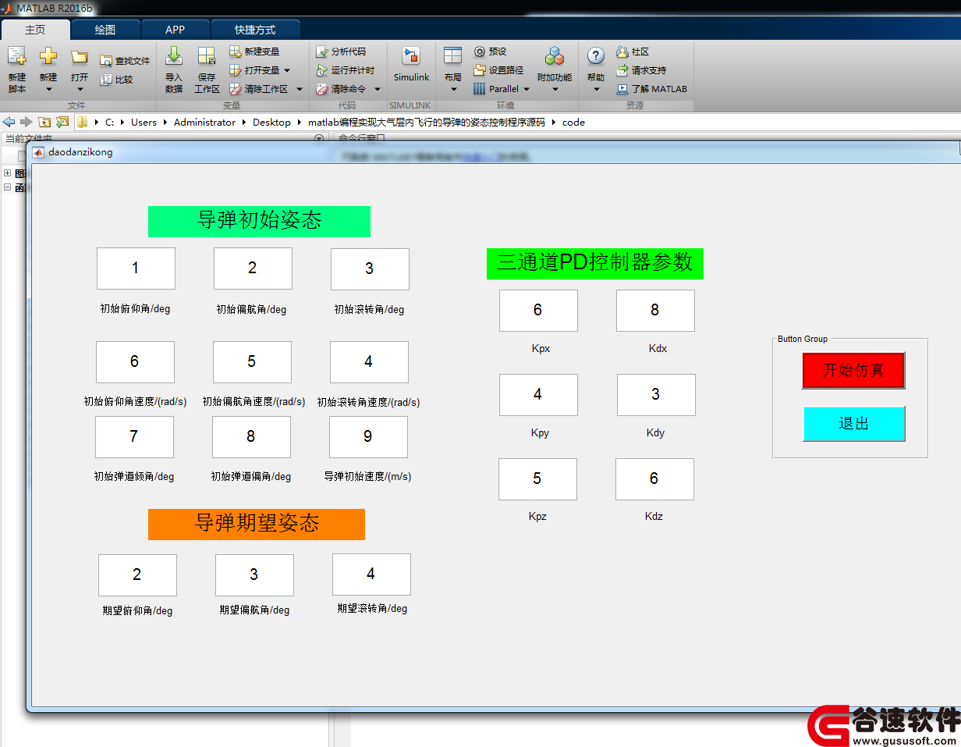The image size is (961, 747).
Task: Click the Parallel icon
Action: [x=480, y=89]
